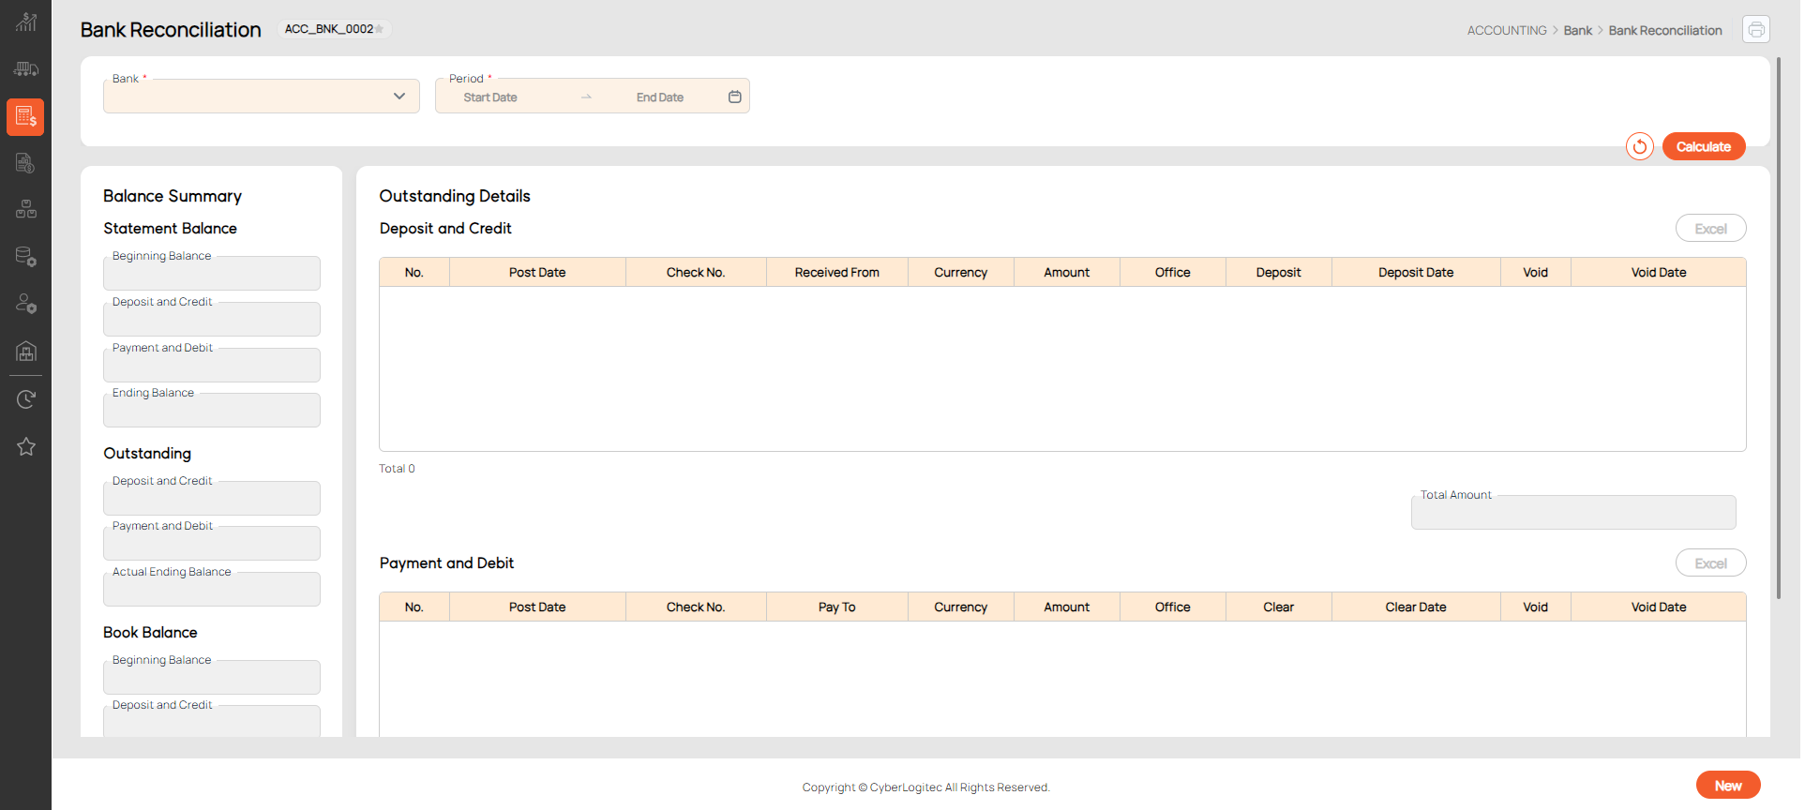The height and width of the screenshot is (810, 1805).
Task: Select the accounting calculator sidebar icon
Action: pos(25,117)
